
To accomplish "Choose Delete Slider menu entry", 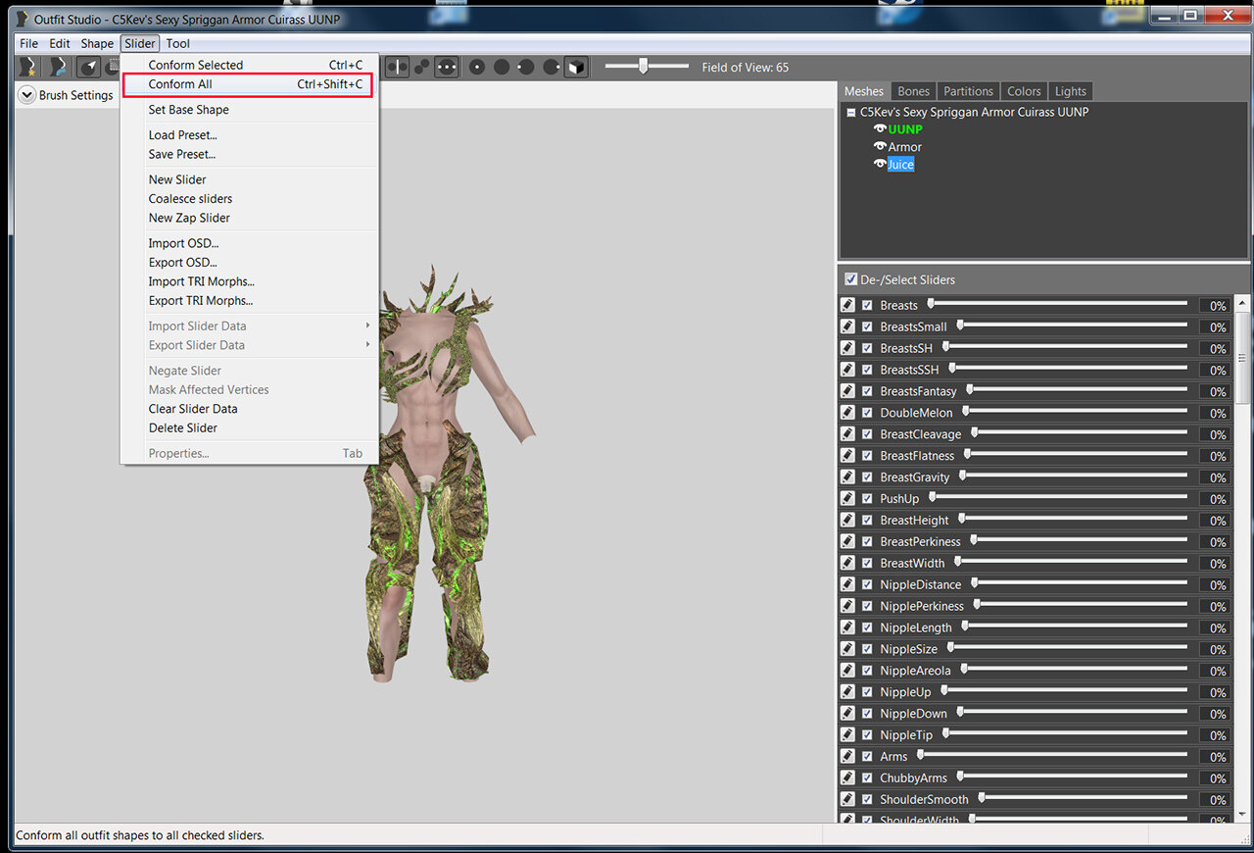I will tap(249, 427).
